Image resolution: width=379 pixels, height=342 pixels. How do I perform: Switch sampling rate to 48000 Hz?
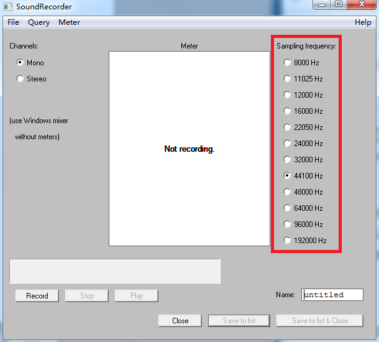287,192
